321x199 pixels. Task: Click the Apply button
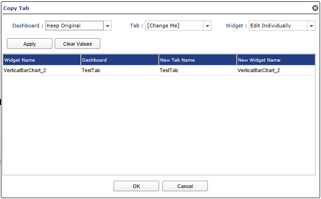(x=30, y=44)
